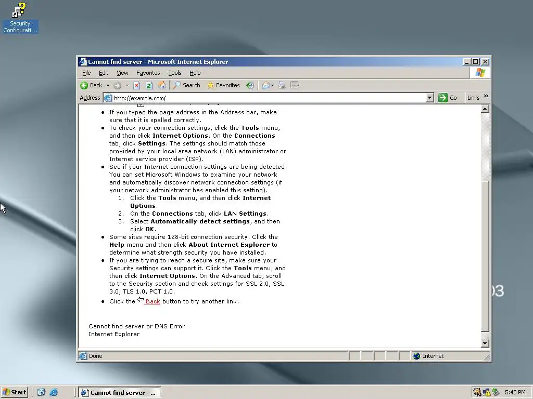Open the Edit menu

click(104, 73)
